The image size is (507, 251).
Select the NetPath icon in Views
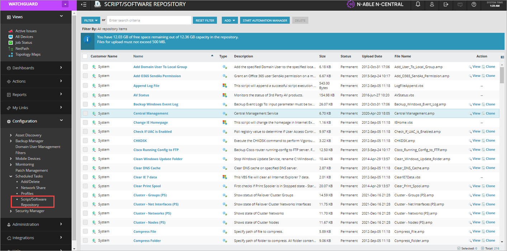[11, 48]
